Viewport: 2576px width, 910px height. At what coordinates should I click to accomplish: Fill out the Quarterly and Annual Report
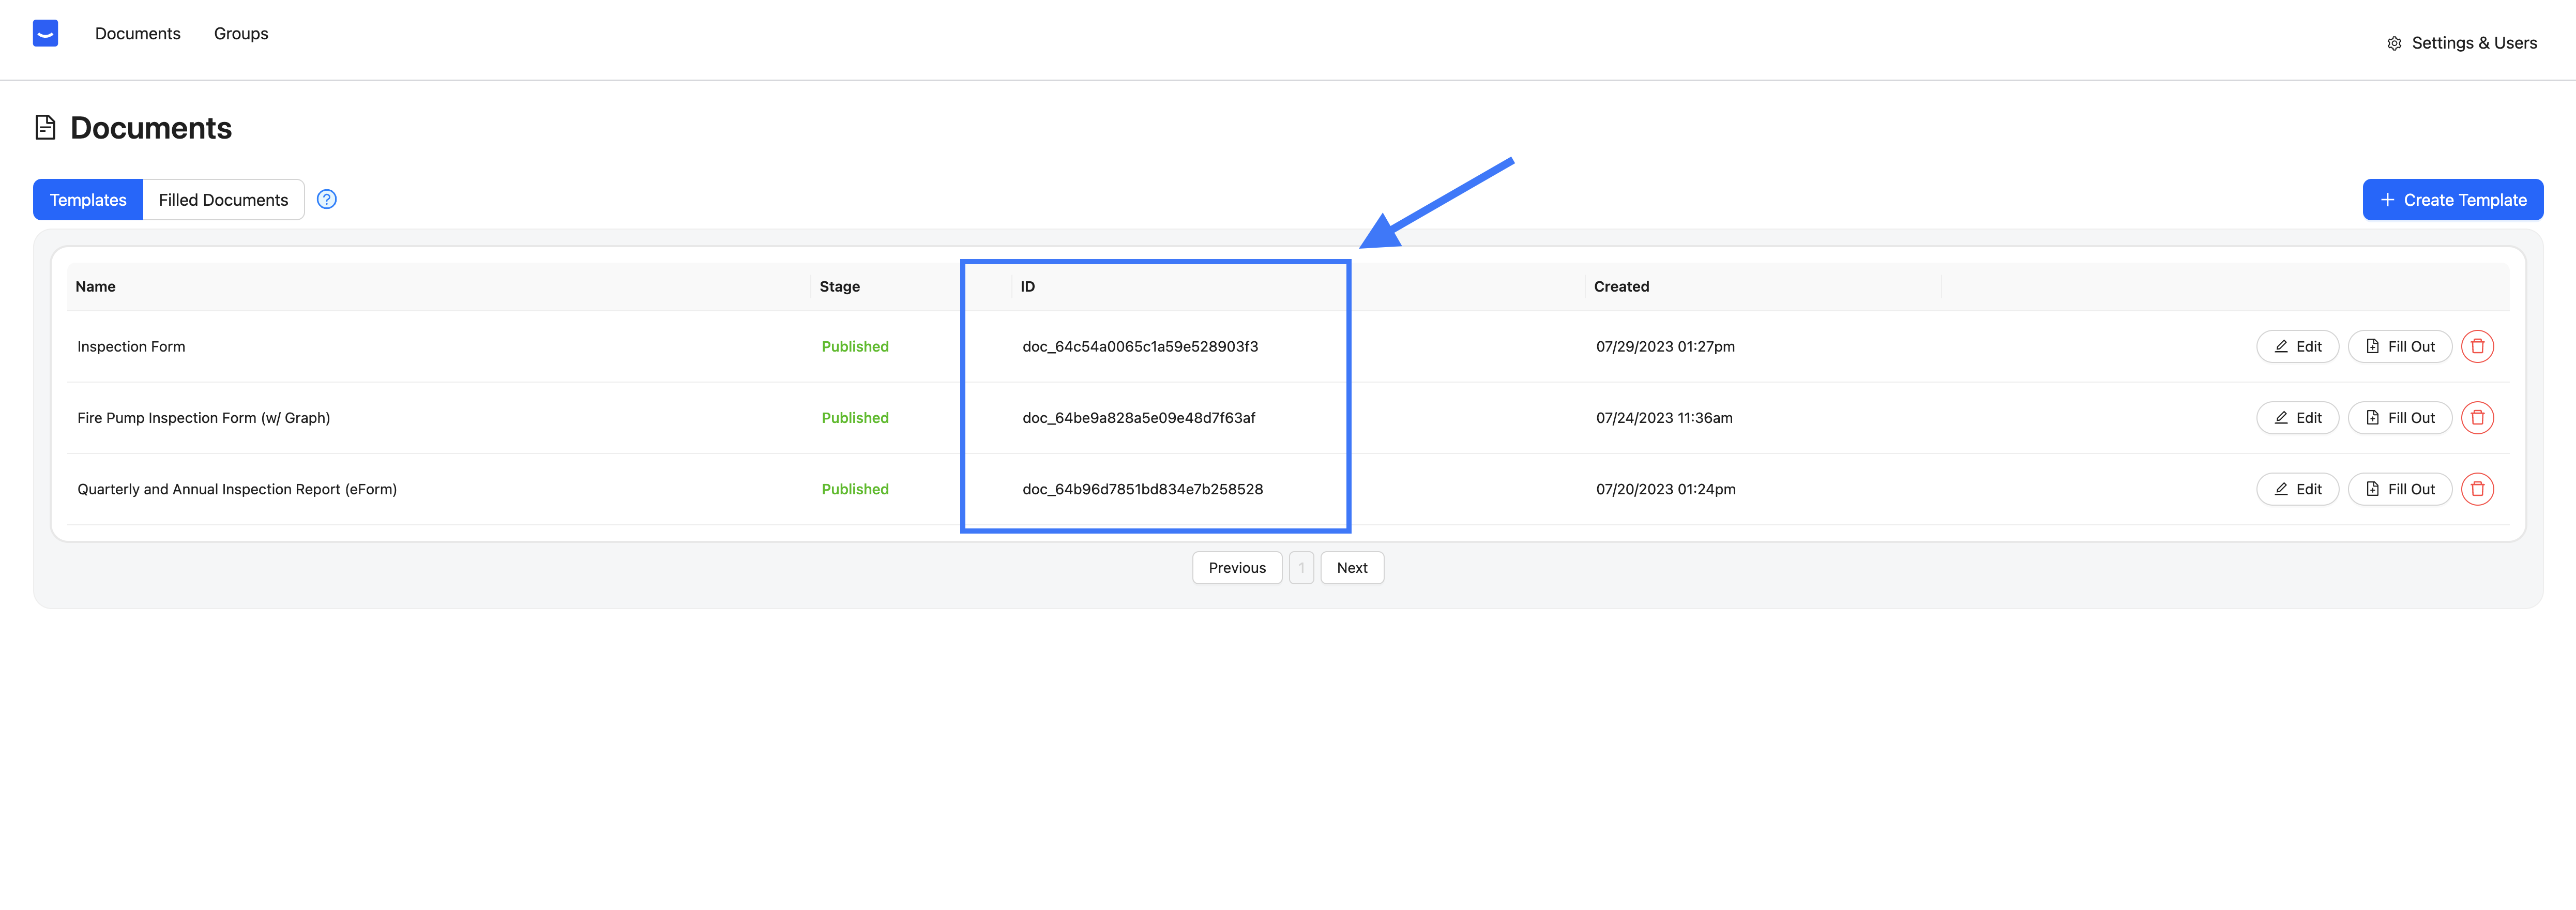coord(2399,489)
